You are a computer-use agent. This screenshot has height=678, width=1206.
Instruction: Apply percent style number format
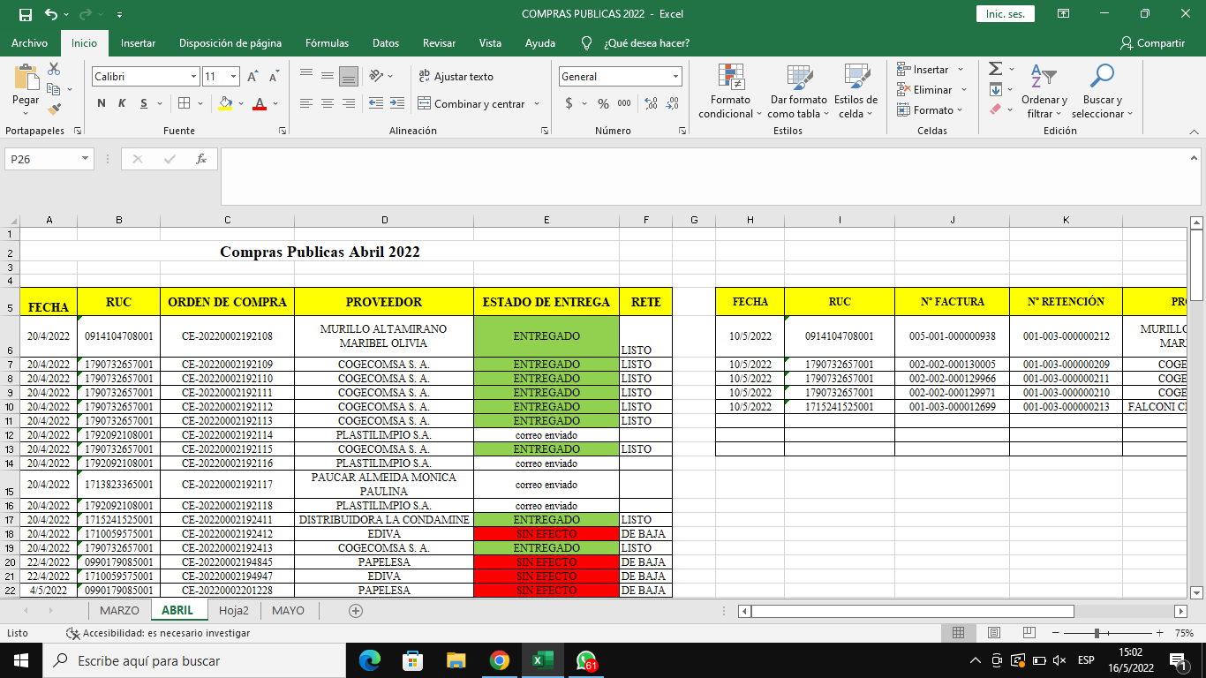[603, 103]
